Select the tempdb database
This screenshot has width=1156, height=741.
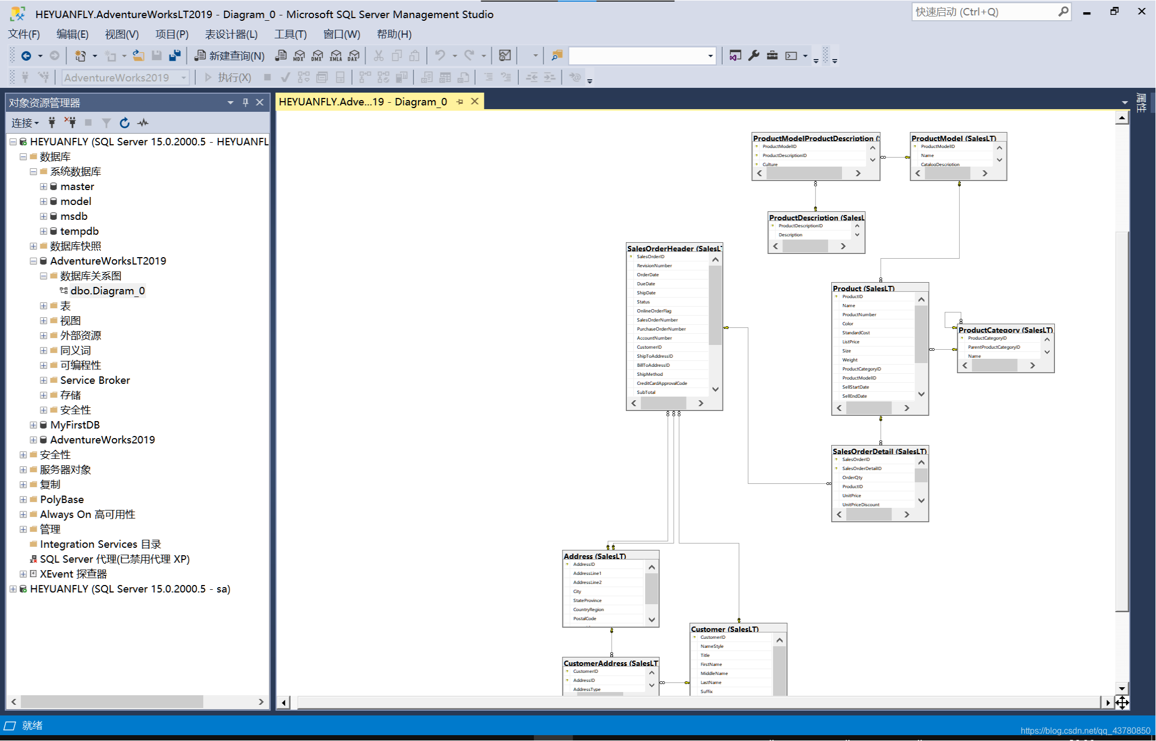[79, 231]
